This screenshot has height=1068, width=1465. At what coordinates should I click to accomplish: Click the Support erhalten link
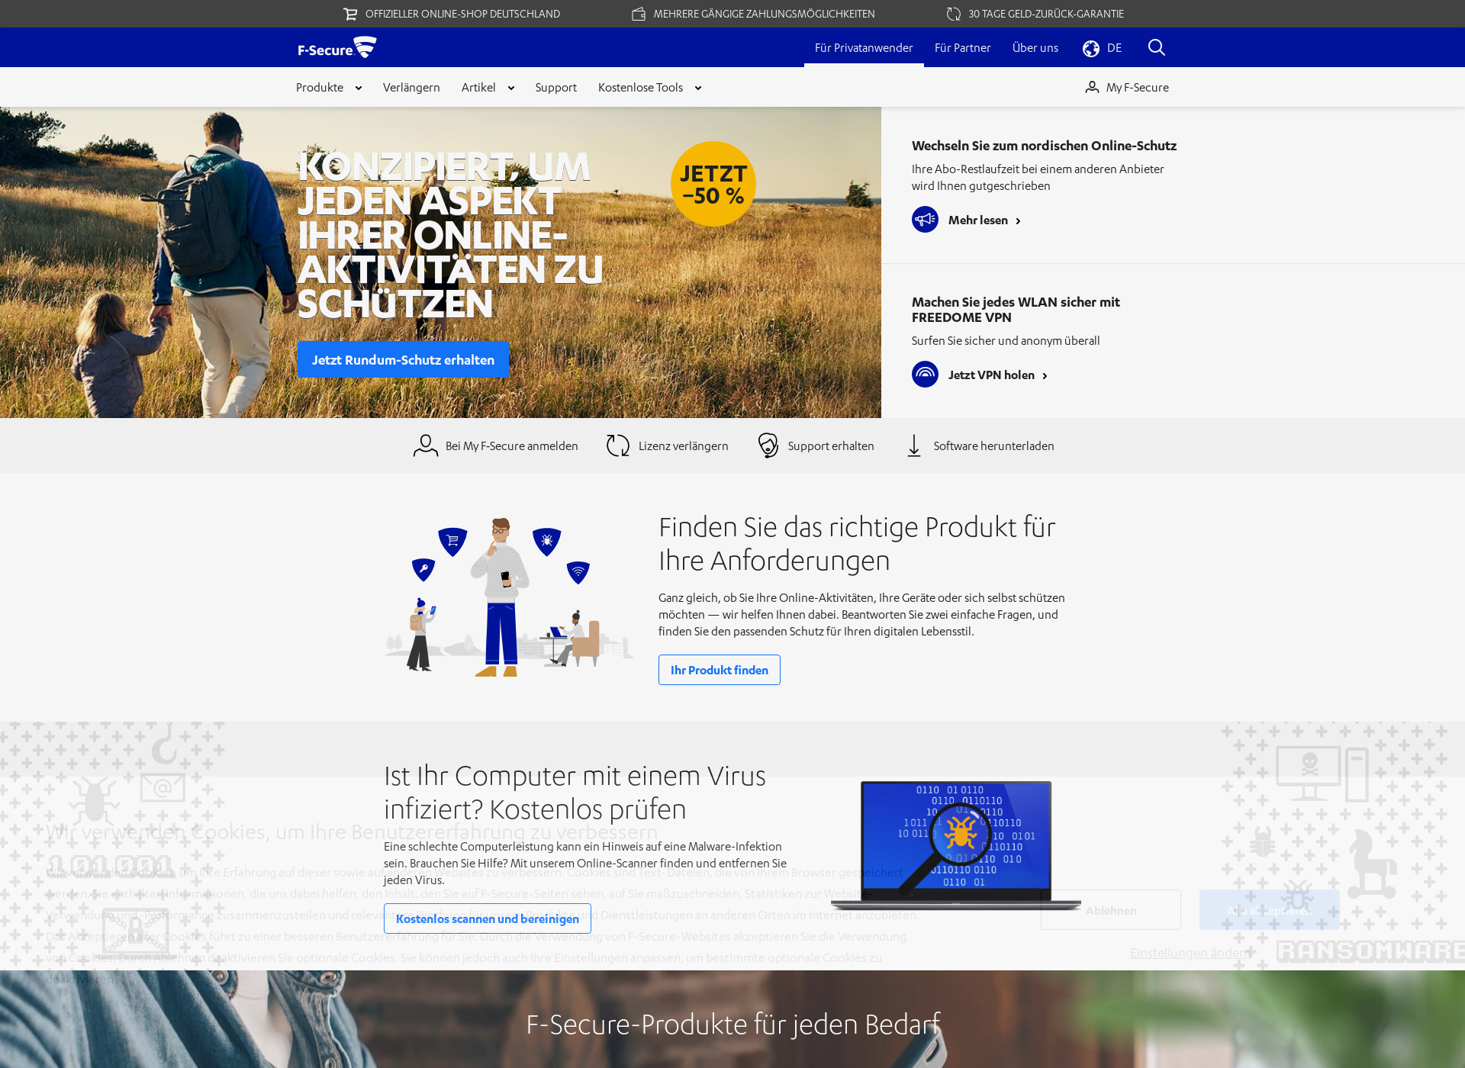point(831,446)
